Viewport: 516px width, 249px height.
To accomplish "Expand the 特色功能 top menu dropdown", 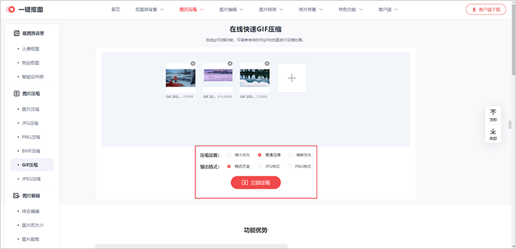I will (x=351, y=10).
